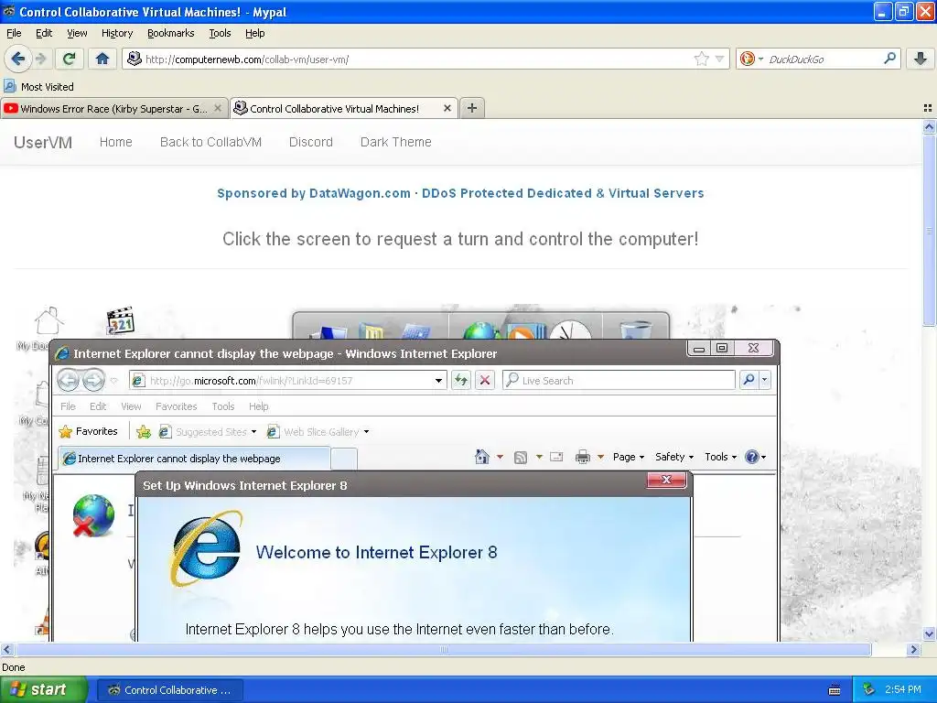Open the Discord link

[311, 142]
